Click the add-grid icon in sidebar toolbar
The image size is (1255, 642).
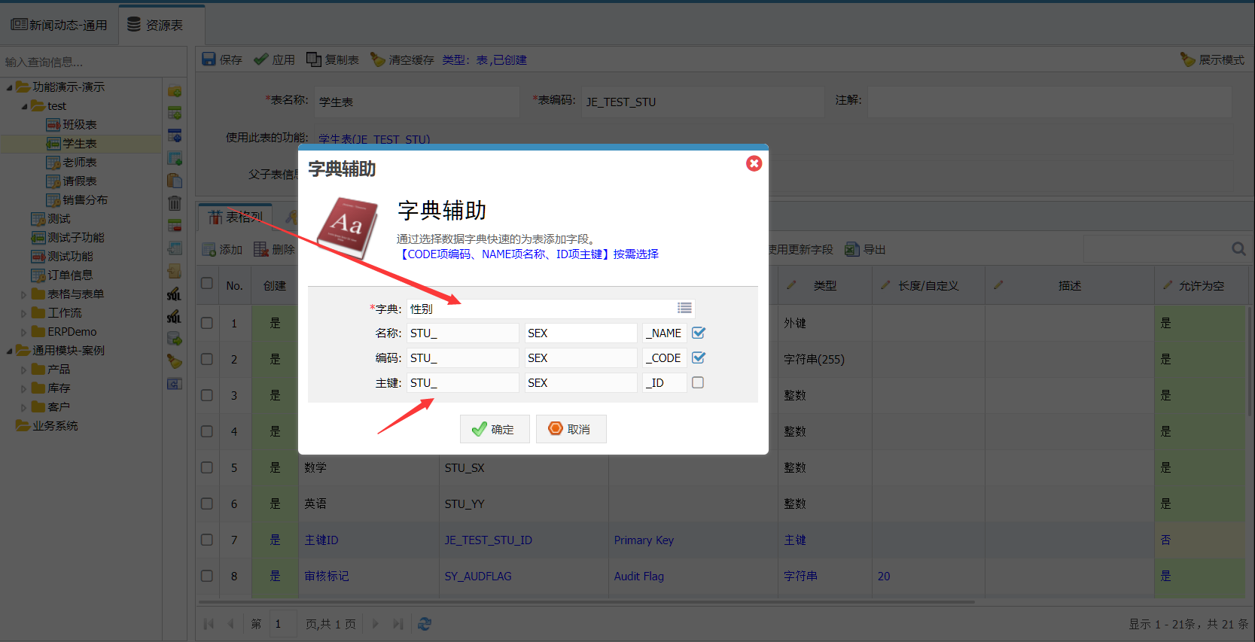[175, 159]
